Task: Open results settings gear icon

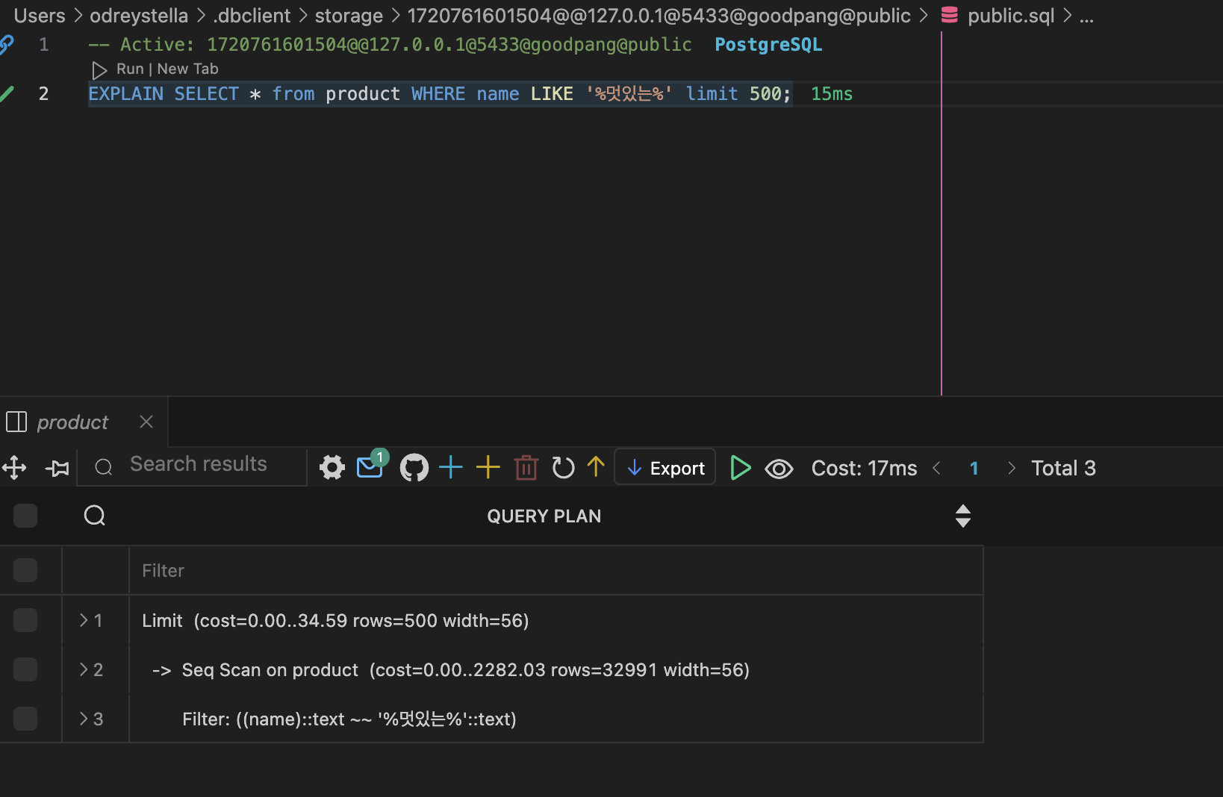Action: pyautogui.click(x=332, y=468)
